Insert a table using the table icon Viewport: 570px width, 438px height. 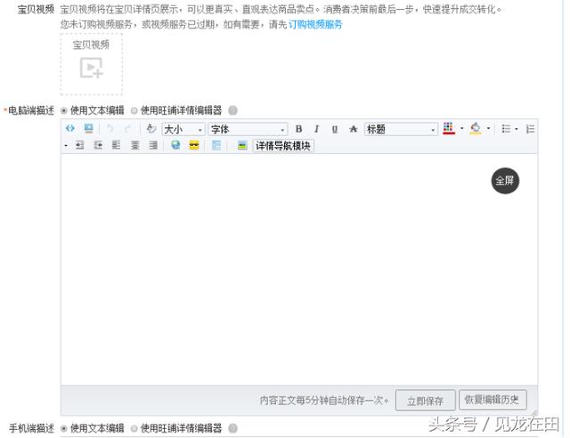pos(216,145)
